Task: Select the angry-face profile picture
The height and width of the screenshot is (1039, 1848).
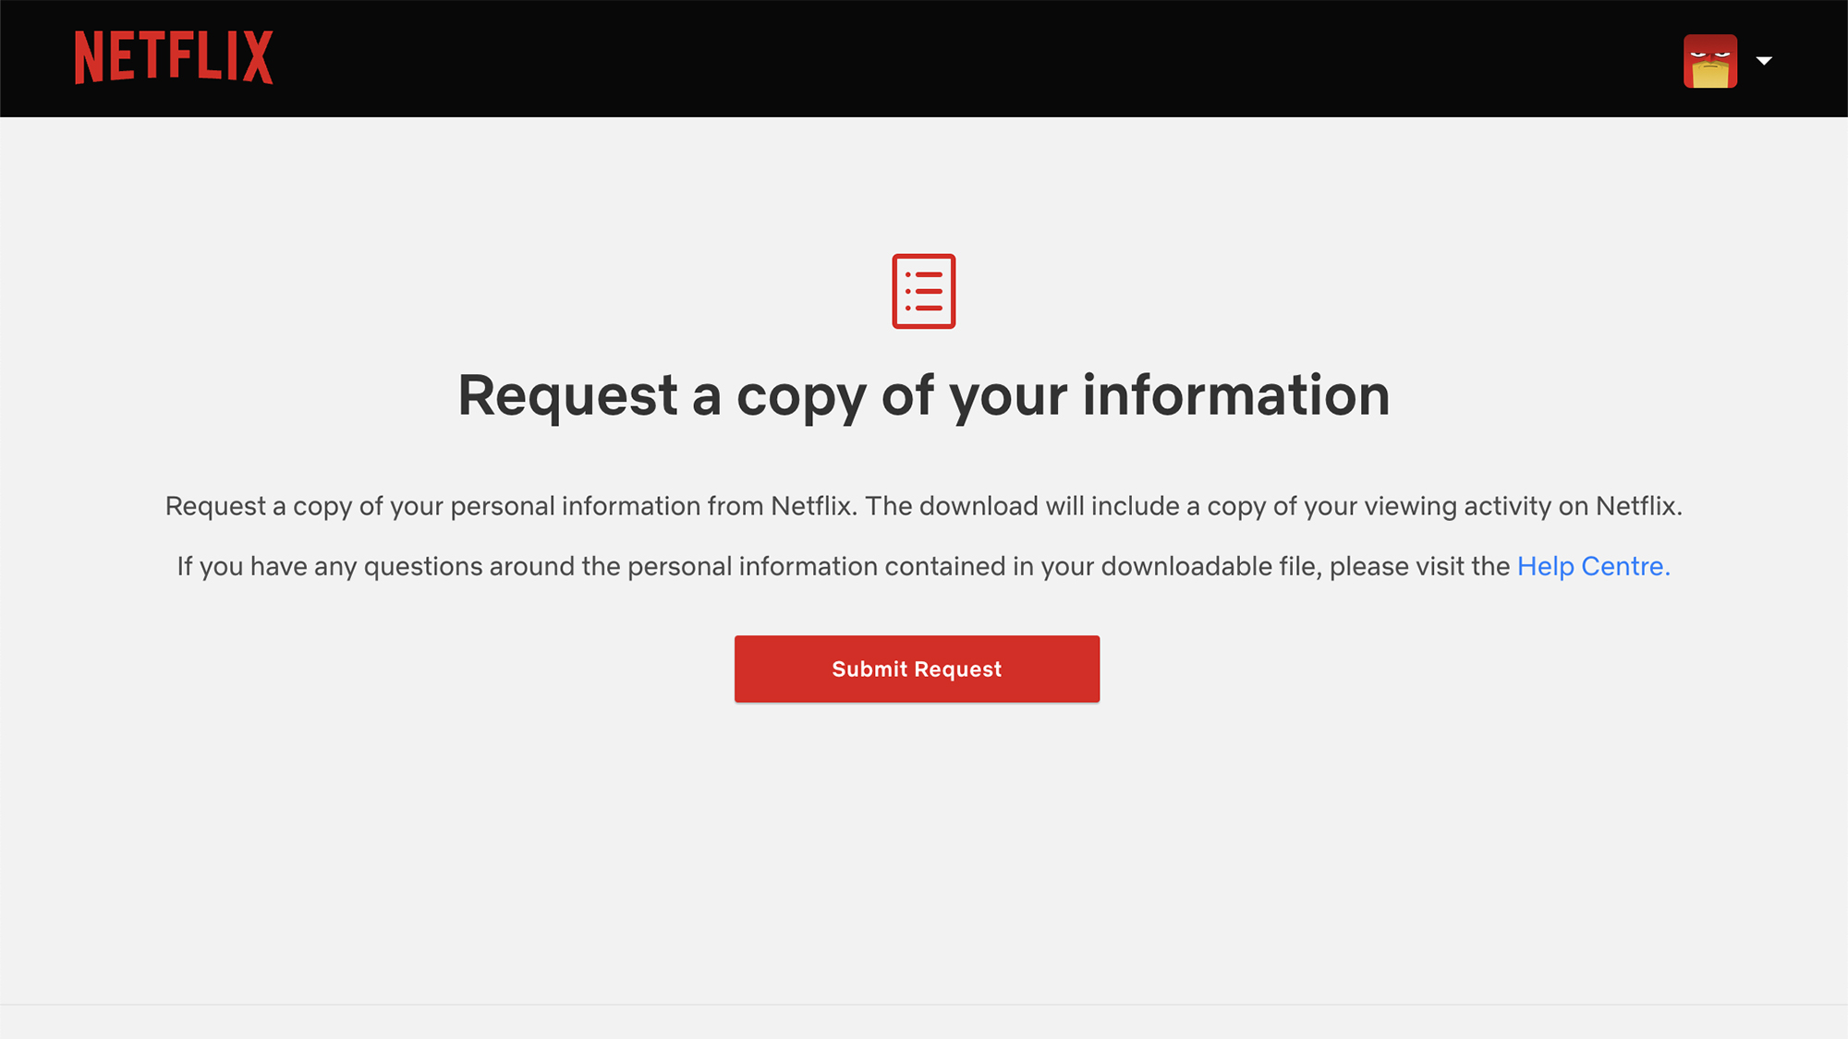Action: 1709,61
